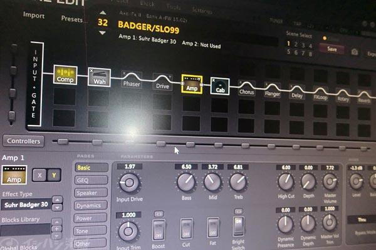The height and width of the screenshot is (250, 376).
Task: Click the Save button
Action: pos(332,49)
